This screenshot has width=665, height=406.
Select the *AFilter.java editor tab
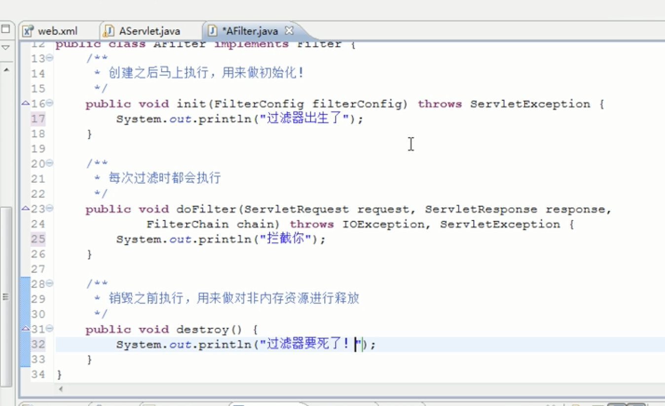coord(250,31)
